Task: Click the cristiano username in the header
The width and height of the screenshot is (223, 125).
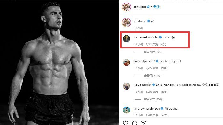Action: (x=140, y=7)
